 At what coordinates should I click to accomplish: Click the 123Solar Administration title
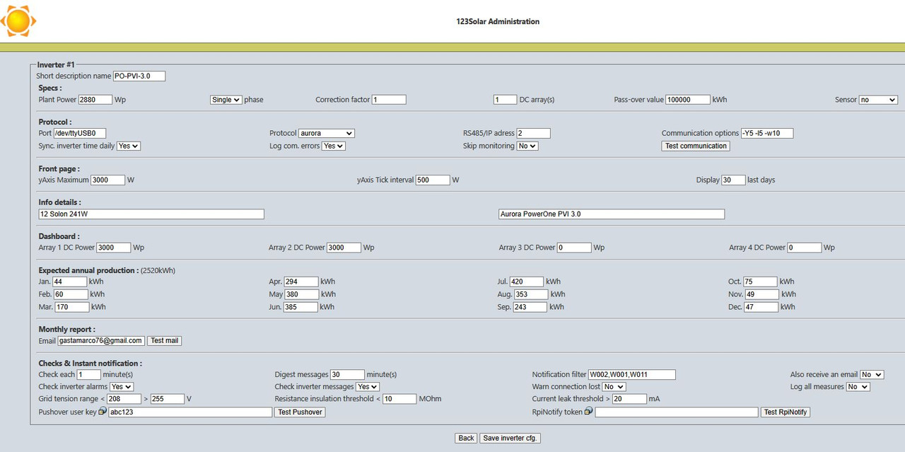498,21
